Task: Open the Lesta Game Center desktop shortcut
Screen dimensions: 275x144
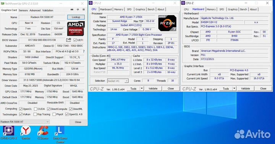Action: click(60, 135)
